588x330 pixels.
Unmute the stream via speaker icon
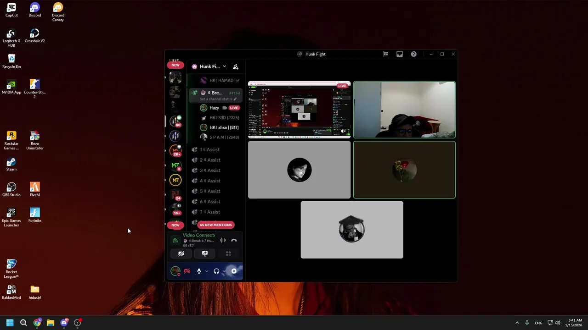343,131
